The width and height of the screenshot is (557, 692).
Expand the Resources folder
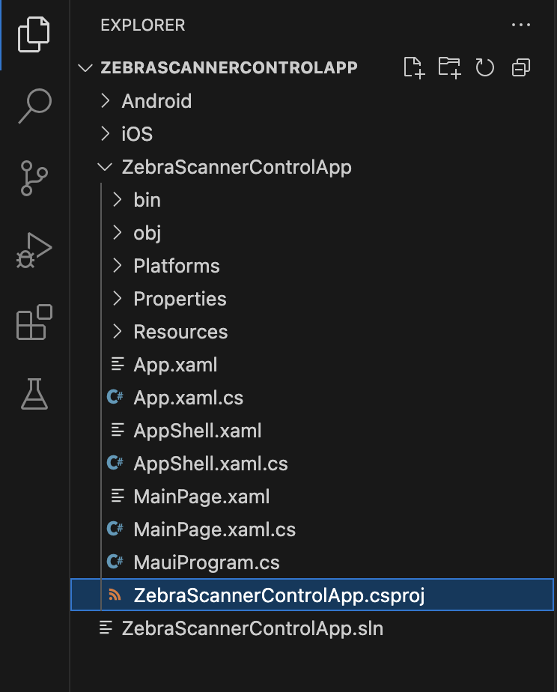[x=180, y=332]
